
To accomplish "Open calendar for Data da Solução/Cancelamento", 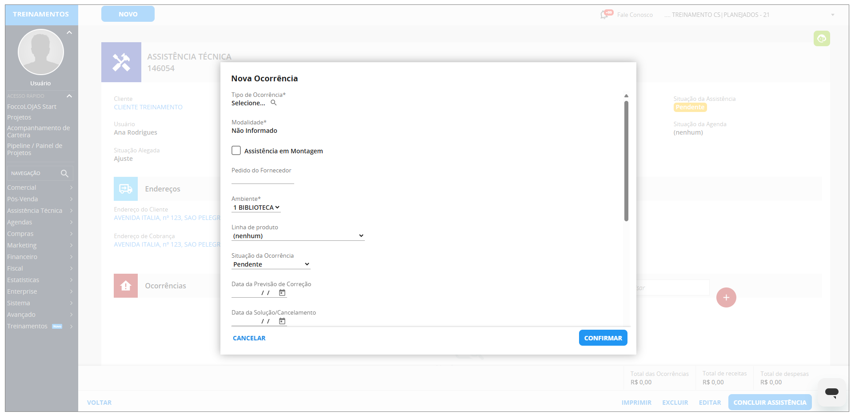I will pyautogui.click(x=282, y=321).
